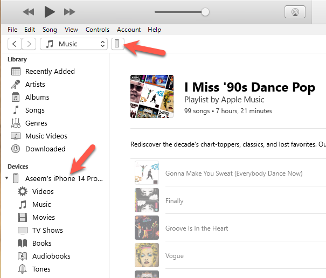Open the Music media type dropdown
Image resolution: width=326 pixels, height=278 pixels.
(x=74, y=44)
